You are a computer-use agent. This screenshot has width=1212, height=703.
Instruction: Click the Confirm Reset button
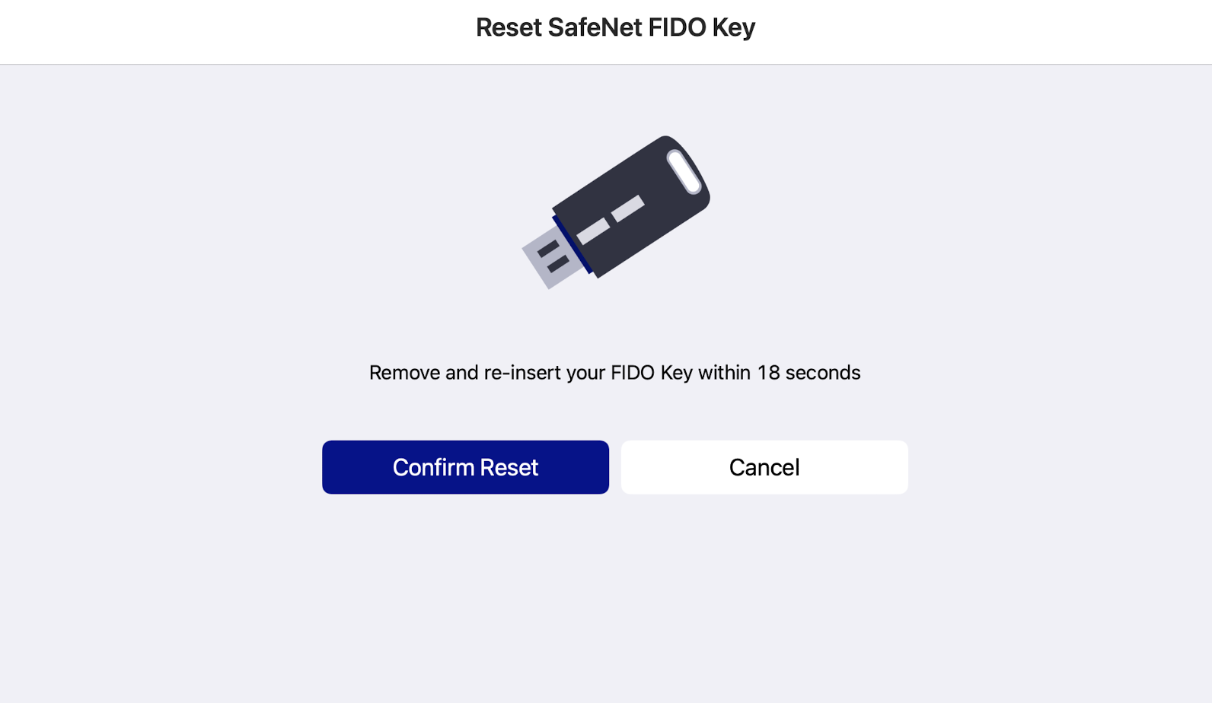point(465,467)
